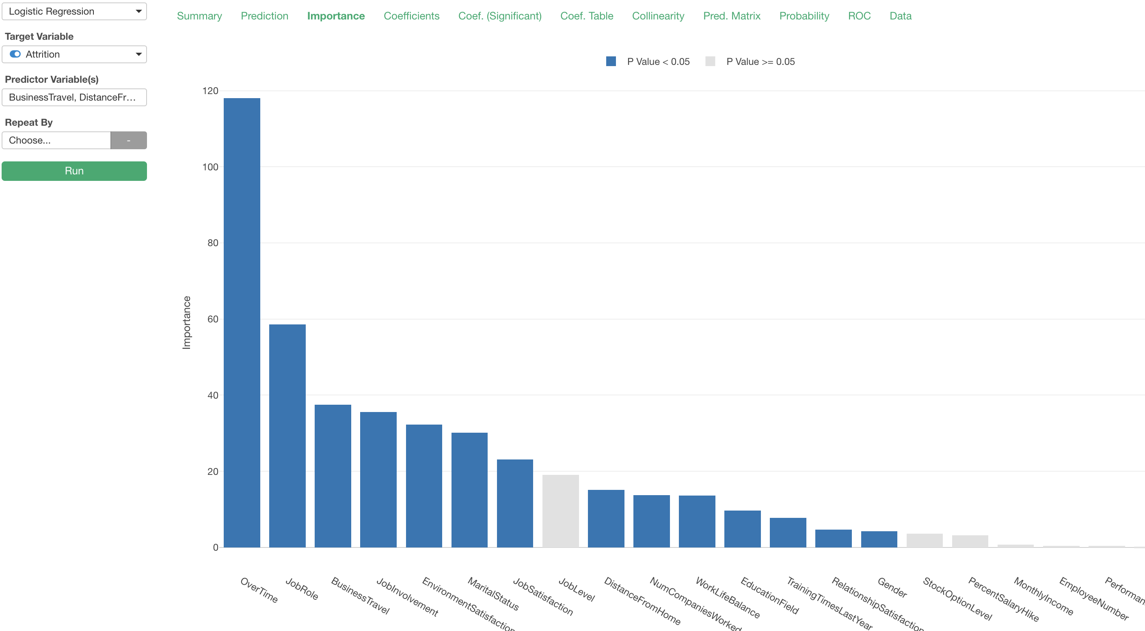Click the blue legend swatch for P Value < 0.05

(x=611, y=61)
